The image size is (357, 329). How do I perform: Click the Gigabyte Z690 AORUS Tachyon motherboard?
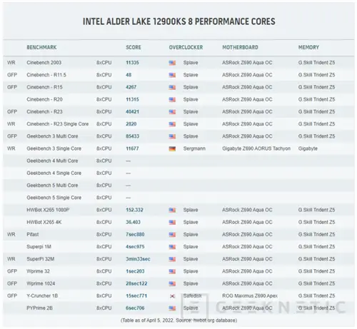coord(256,148)
